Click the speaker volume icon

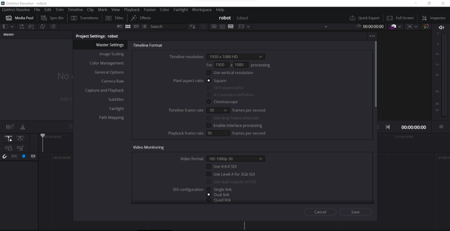tap(441, 27)
